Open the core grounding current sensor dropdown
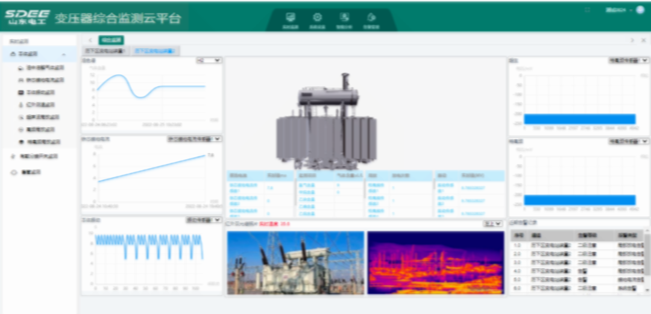Image resolution: width=651 pixels, height=314 pixels. 194,139
